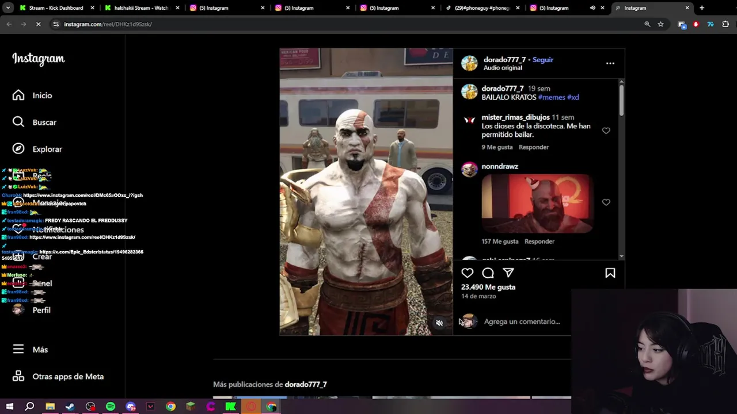This screenshot has height=414, width=737.
Task: Open the nonndrawz profile
Action: click(x=500, y=166)
